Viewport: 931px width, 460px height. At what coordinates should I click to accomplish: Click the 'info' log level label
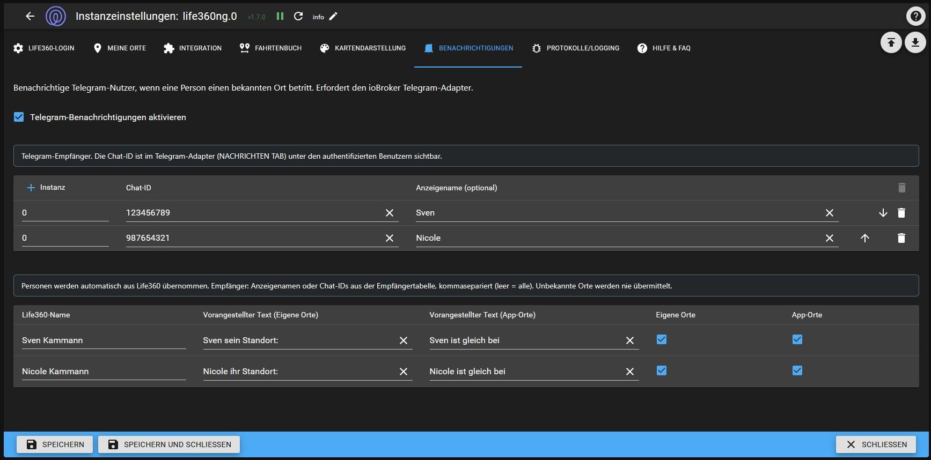point(318,17)
